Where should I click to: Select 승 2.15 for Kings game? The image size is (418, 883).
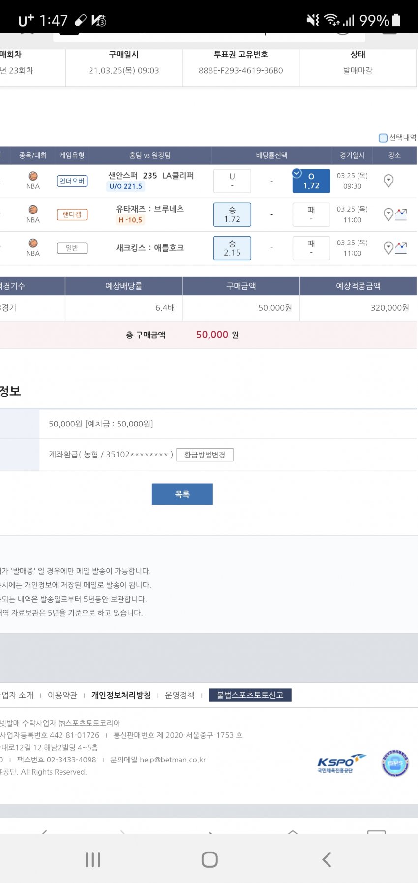(x=232, y=248)
